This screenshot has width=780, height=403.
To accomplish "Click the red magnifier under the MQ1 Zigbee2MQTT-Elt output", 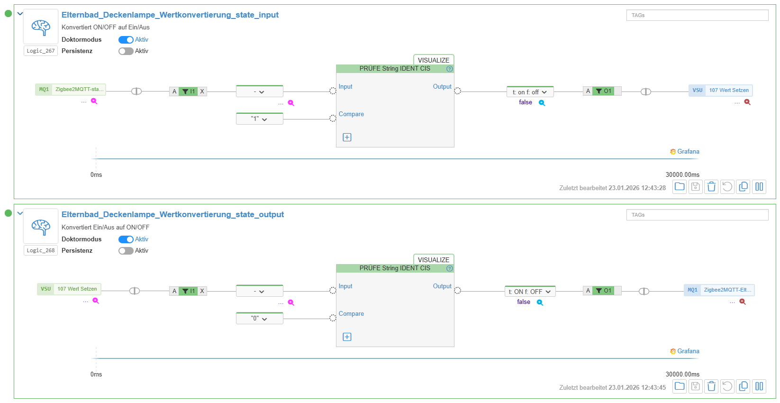I will click(743, 302).
